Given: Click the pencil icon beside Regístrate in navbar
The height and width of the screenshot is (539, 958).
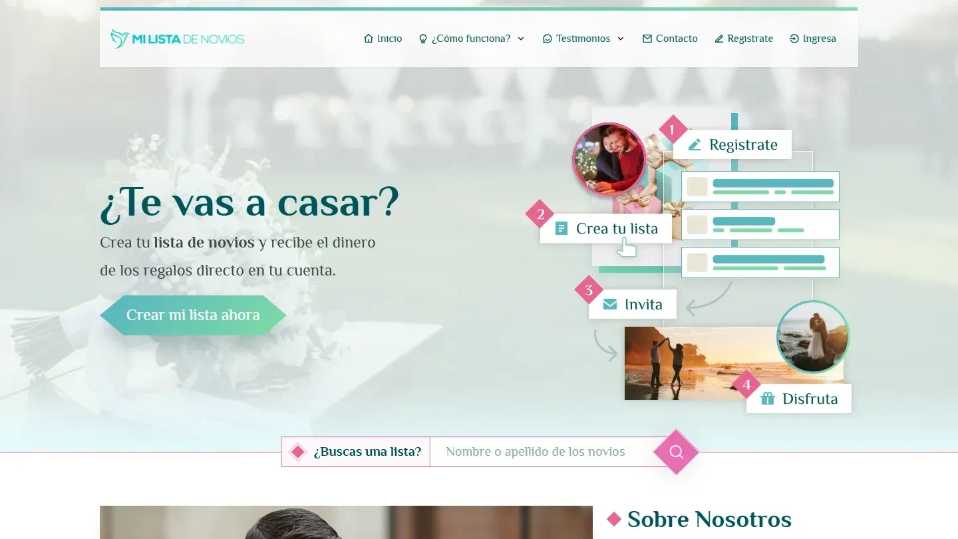Looking at the screenshot, I should click(x=718, y=39).
